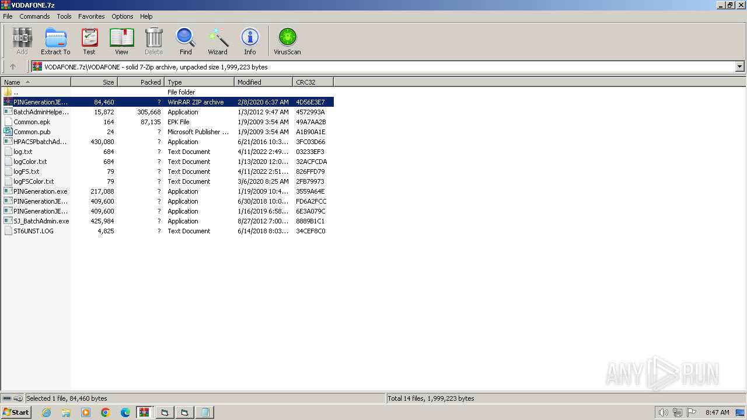747x420 pixels.
Task: Select PINGenerationJE row dated 1/16/2019
Action: 167,211
